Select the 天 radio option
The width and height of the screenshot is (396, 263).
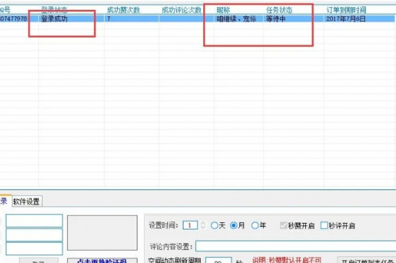(x=214, y=225)
